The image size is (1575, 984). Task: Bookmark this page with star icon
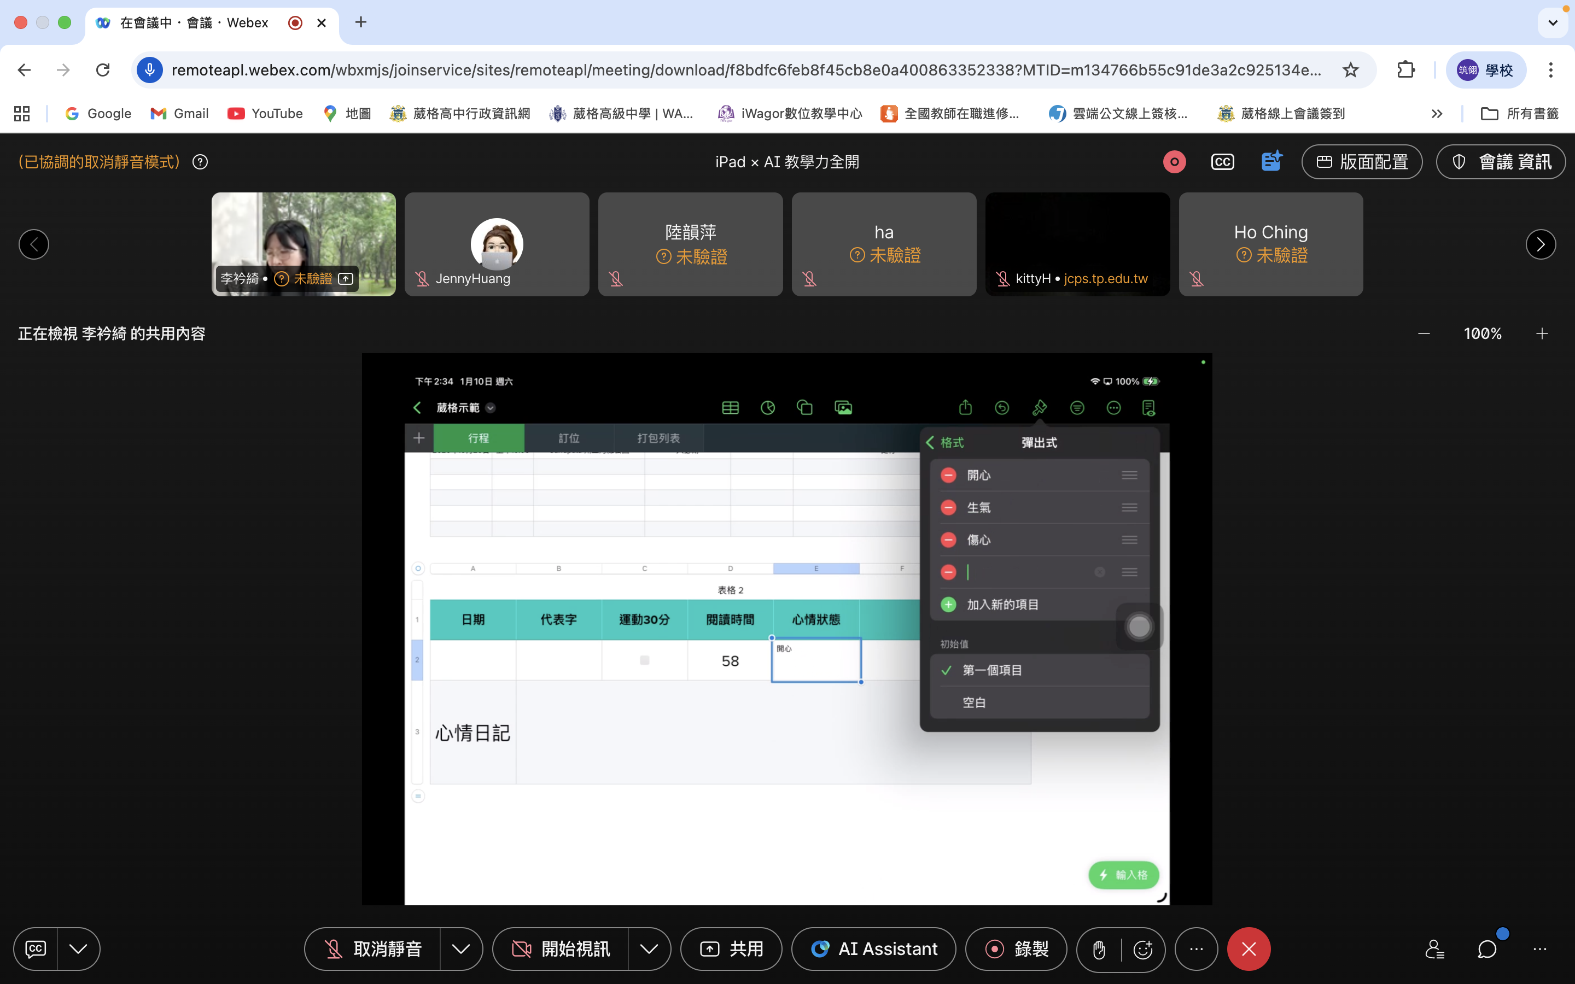[x=1350, y=71]
